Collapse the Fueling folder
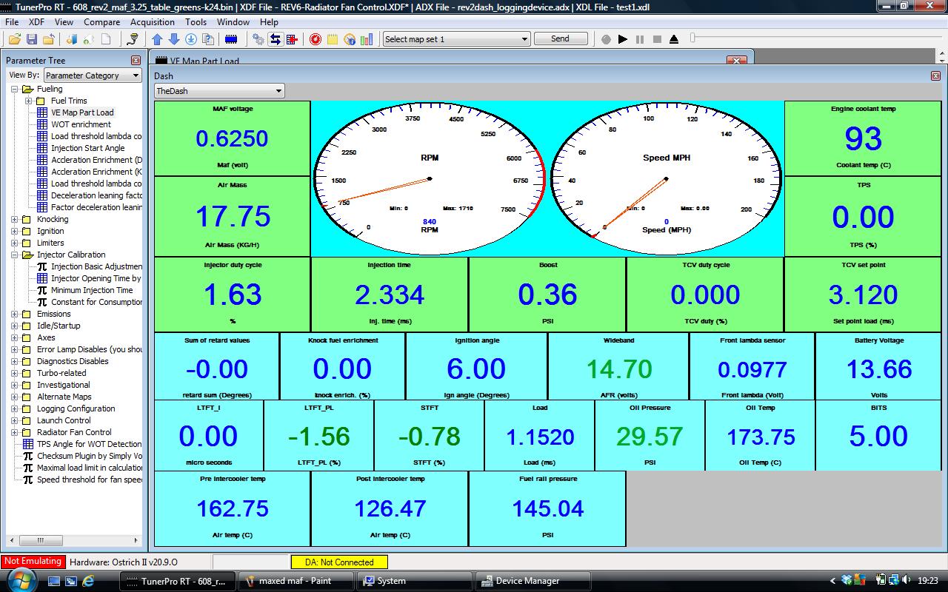The height and width of the screenshot is (592, 948). 15,89
